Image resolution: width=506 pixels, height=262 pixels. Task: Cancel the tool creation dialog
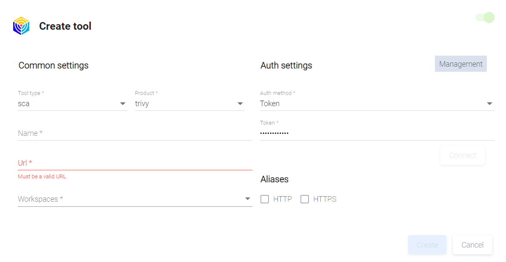472,245
